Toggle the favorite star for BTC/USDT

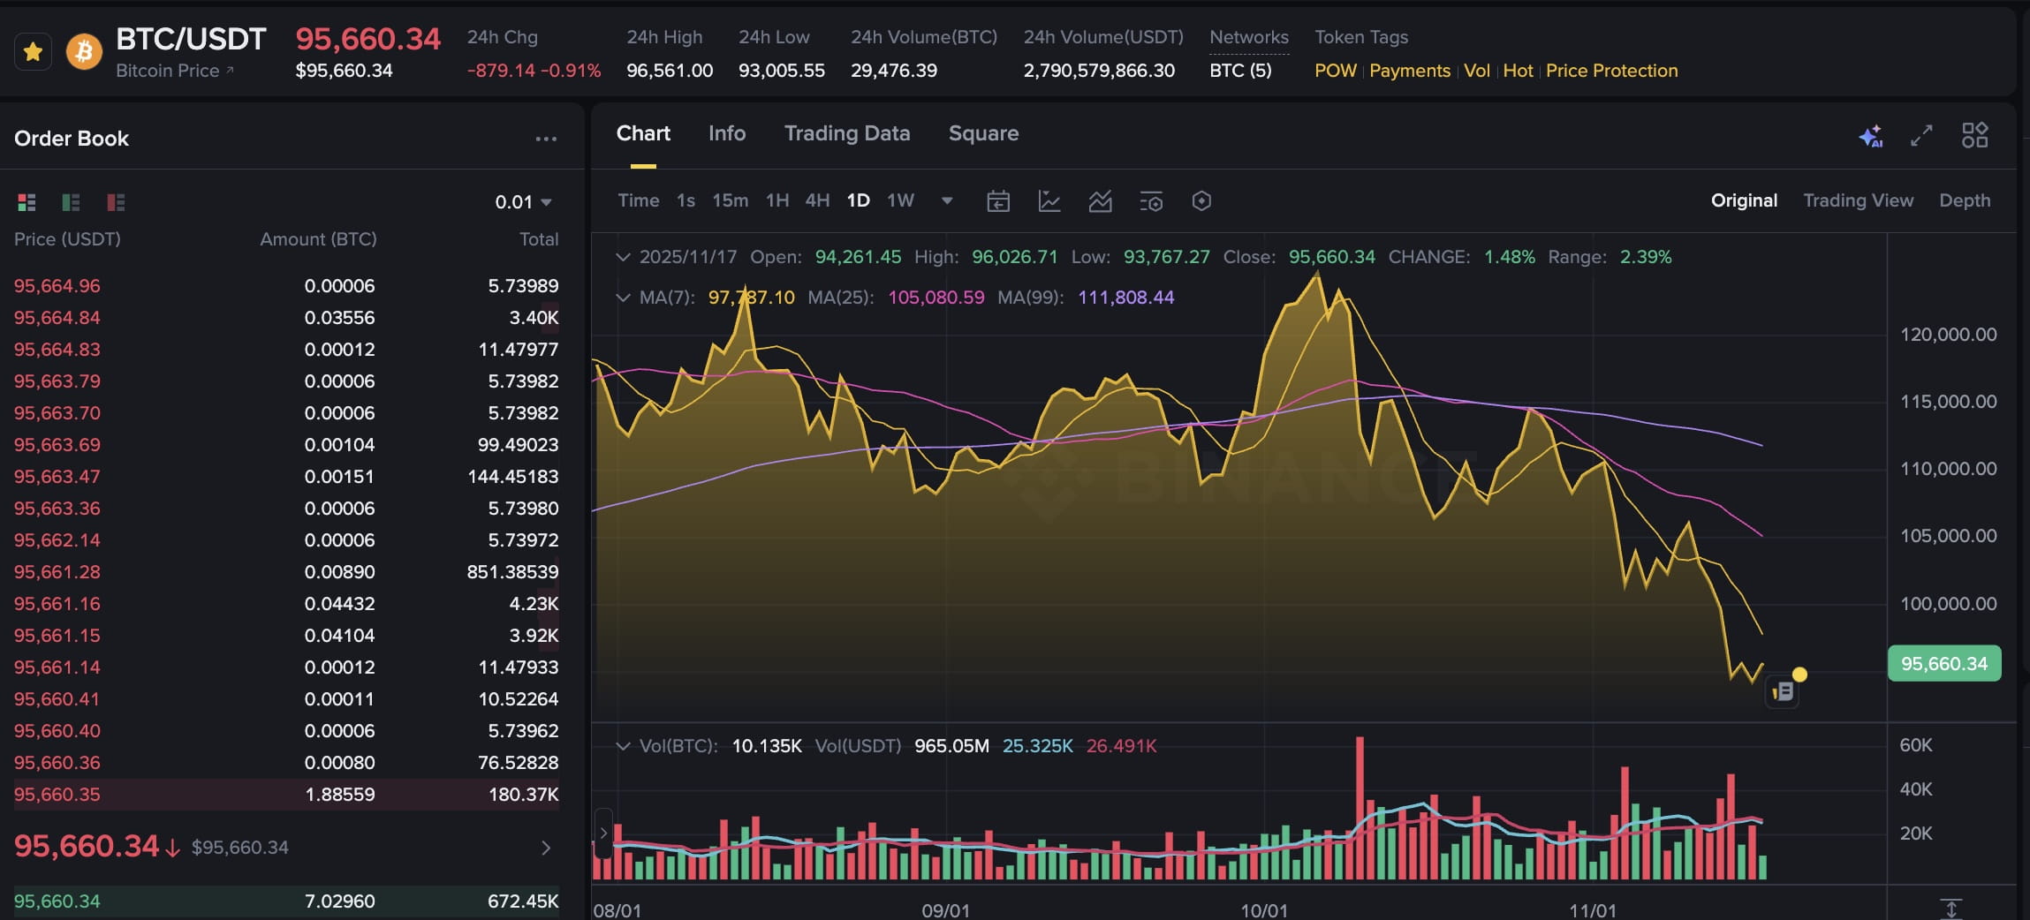[x=33, y=50]
